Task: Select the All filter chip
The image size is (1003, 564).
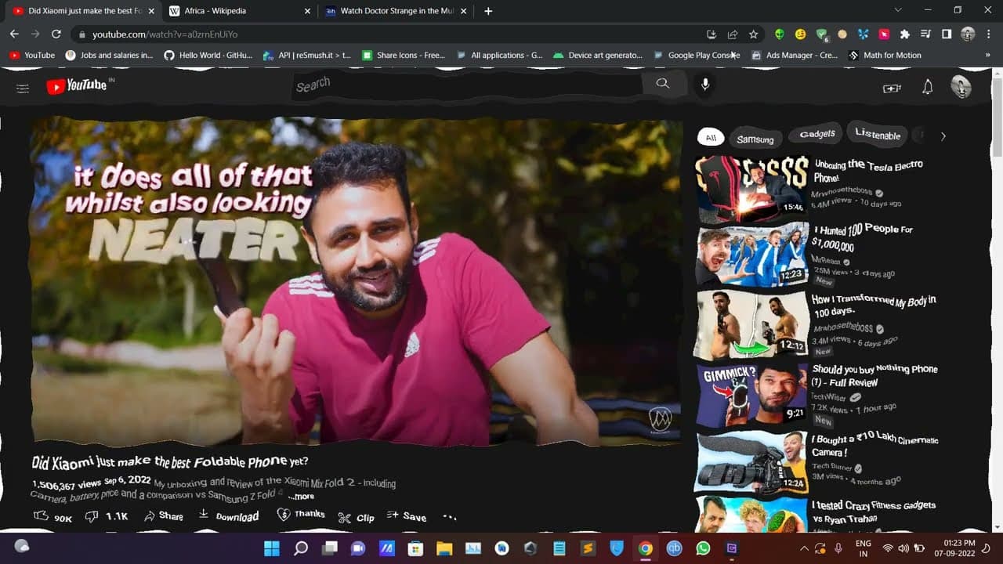Action: coord(711,138)
